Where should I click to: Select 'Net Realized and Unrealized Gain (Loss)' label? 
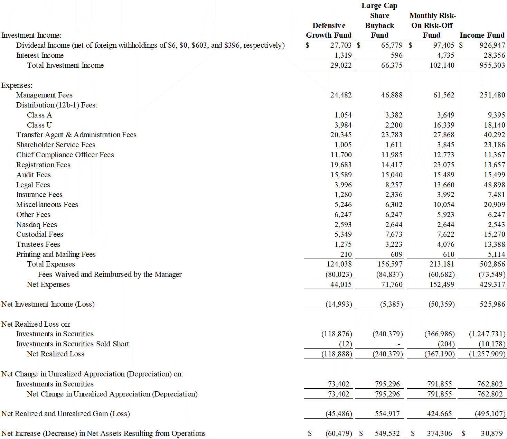pyautogui.click(x=66, y=414)
